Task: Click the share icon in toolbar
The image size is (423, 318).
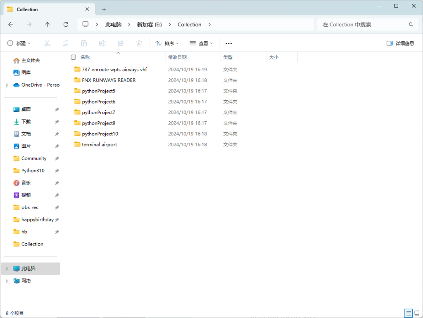Action: click(121, 43)
